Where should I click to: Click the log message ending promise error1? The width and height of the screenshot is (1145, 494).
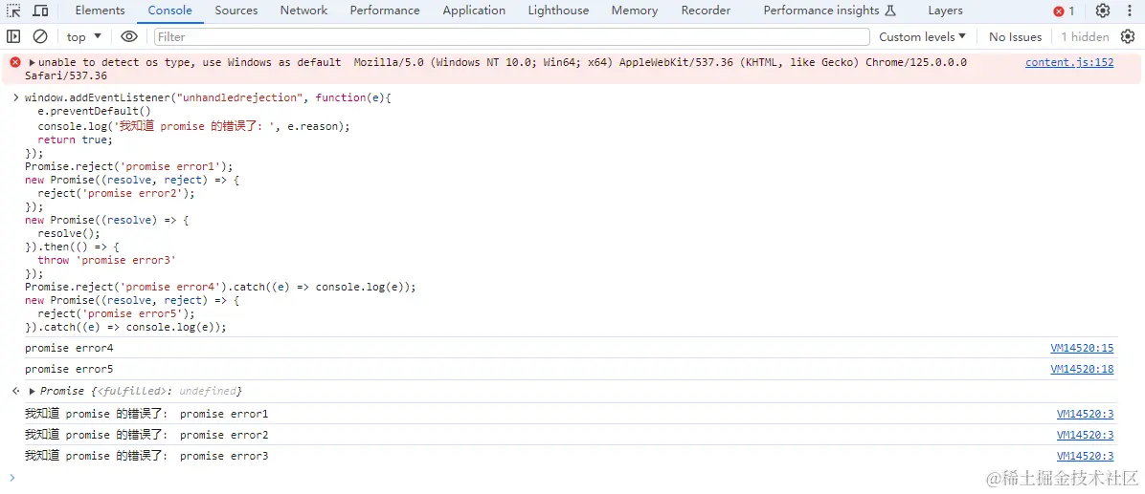(146, 414)
